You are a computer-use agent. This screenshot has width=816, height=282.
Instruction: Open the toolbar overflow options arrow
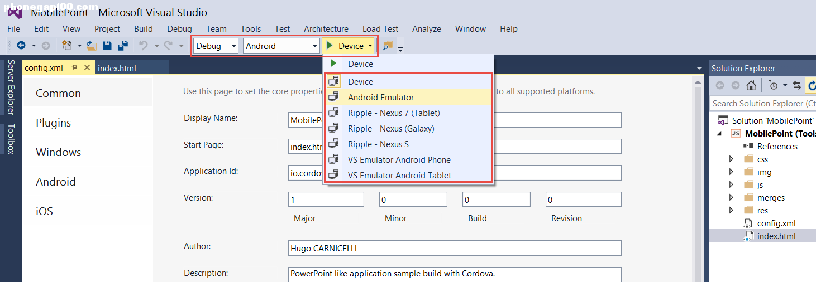click(x=400, y=48)
